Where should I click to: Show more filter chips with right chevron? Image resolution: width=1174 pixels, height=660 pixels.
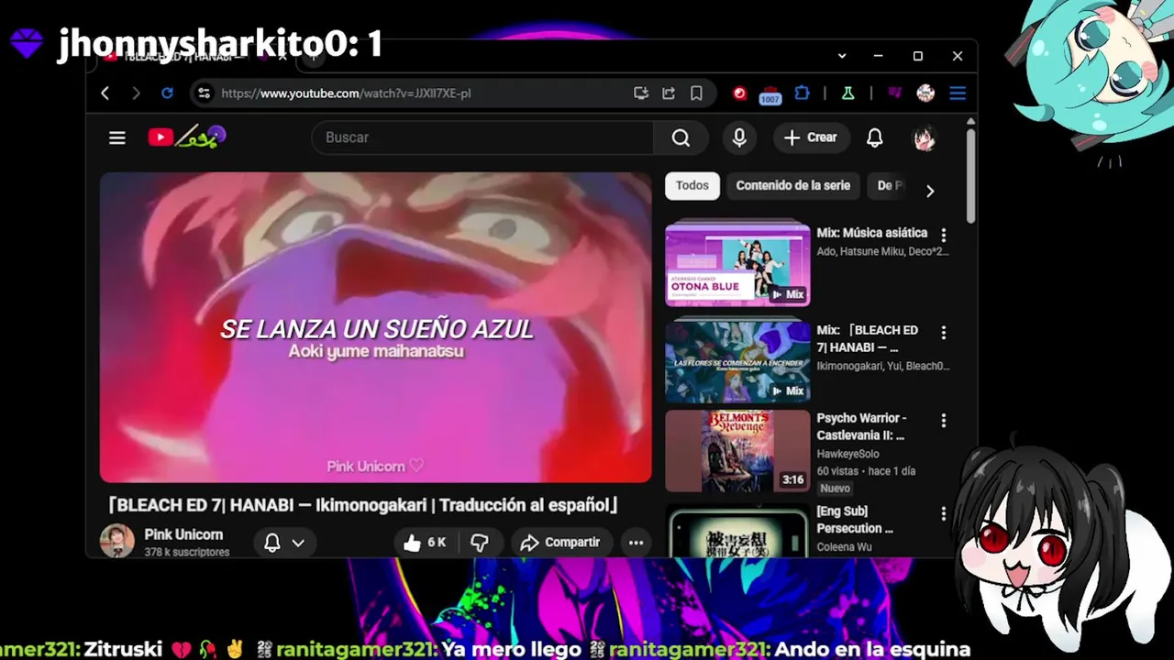930,191
